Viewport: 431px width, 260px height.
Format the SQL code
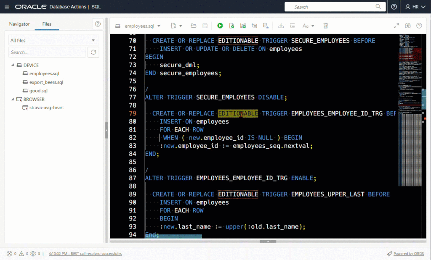[292, 26]
